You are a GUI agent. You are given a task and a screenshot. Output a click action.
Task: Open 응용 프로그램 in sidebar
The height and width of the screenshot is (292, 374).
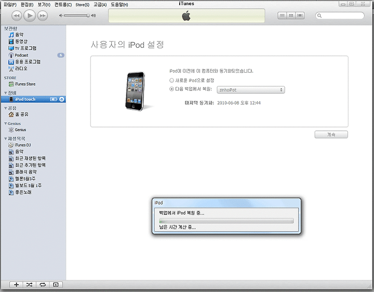pyautogui.click(x=33, y=62)
